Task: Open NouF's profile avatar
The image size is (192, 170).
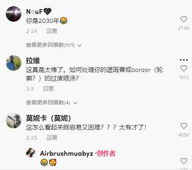Action: 14,14
